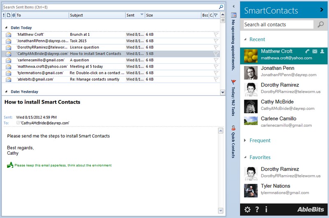Open 'Today: 962 Tasks' vertical label
329x218 pixels.
click(233, 101)
